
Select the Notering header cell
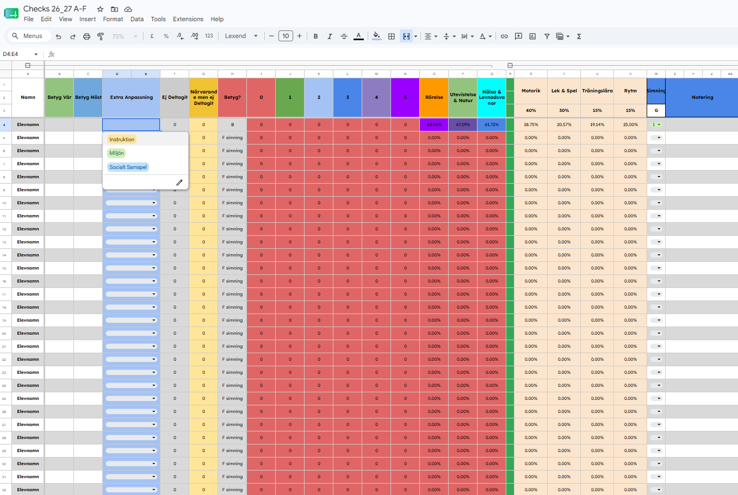(702, 97)
